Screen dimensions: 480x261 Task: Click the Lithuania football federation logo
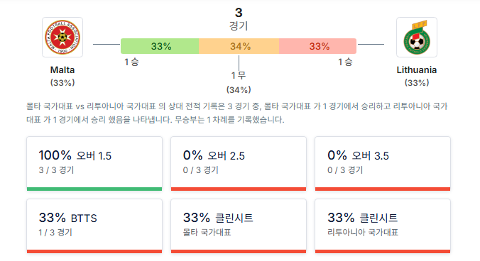point(417,38)
